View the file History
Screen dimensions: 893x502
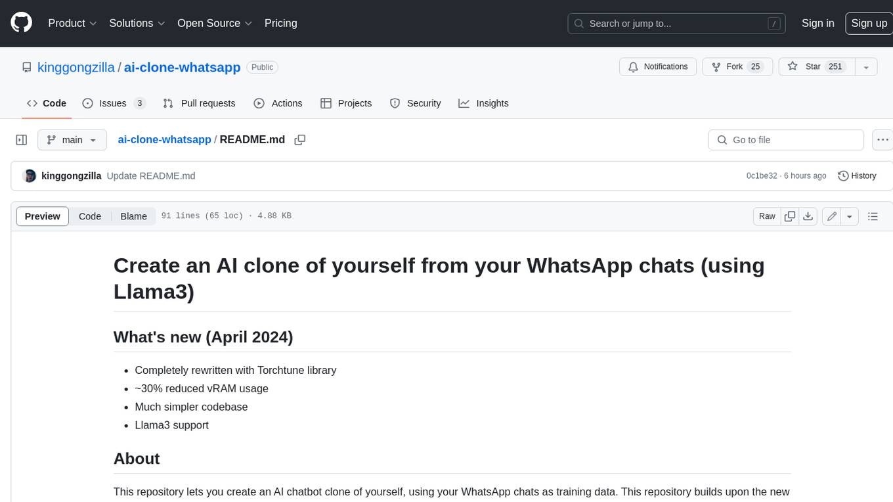[x=857, y=176]
